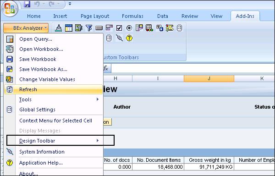
Task: Click the 'No. Document Items' header cell
Action: tap(158, 160)
